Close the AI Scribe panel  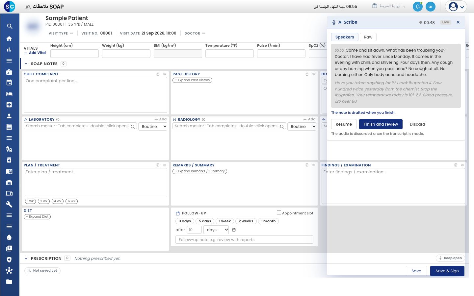coord(458,22)
